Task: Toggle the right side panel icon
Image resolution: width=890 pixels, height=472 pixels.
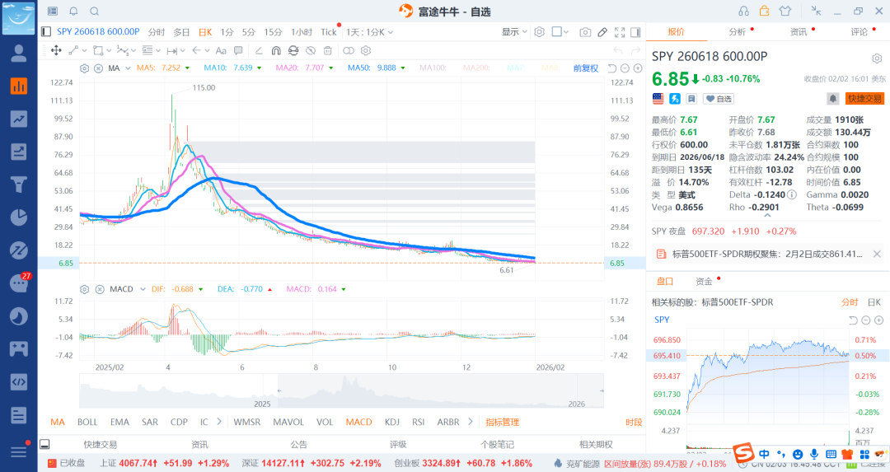Action: [x=635, y=32]
